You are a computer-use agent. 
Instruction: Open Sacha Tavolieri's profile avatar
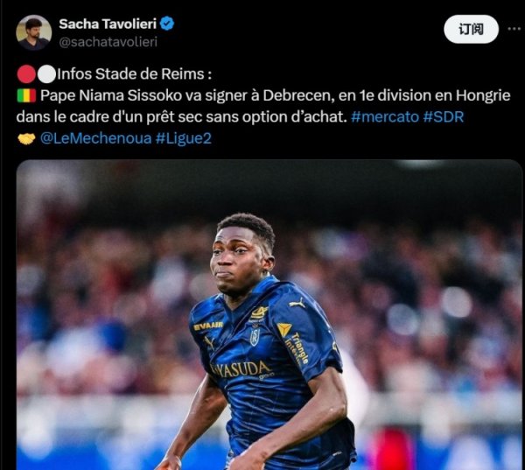point(33,32)
